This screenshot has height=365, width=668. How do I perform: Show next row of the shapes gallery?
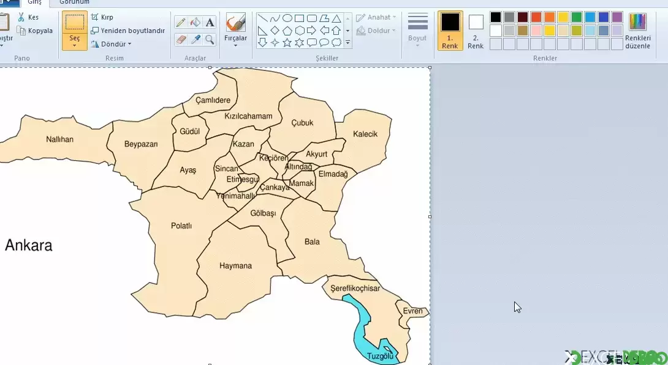click(347, 31)
